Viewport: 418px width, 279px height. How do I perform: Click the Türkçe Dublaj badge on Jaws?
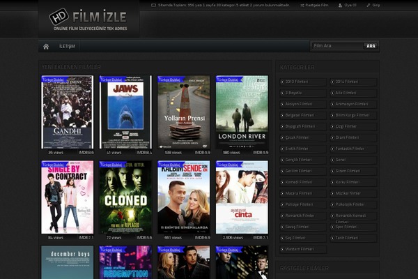click(x=111, y=80)
